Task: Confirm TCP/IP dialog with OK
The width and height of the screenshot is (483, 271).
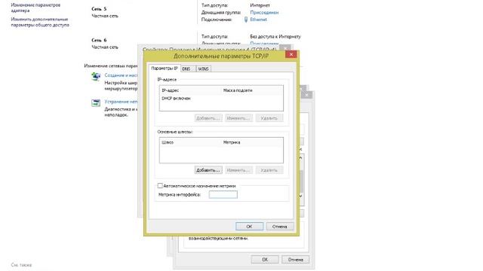Action: 249,227
